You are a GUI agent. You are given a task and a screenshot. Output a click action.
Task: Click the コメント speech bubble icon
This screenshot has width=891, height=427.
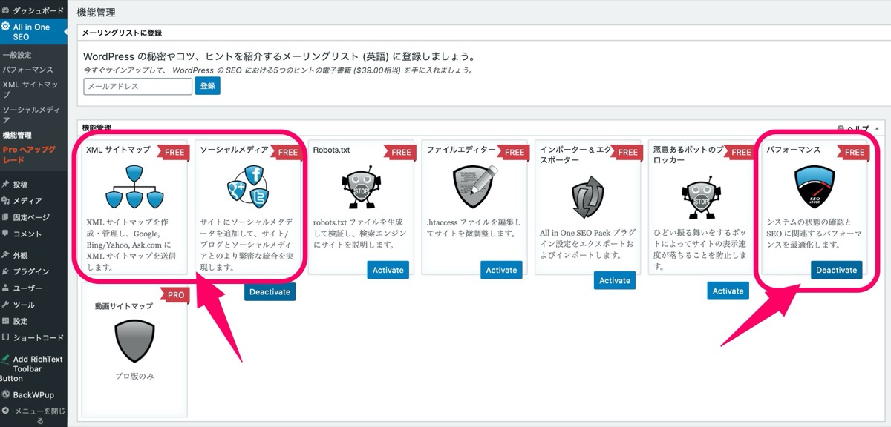[x=6, y=234]
